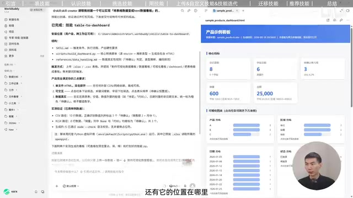Click the SKILL.md bullet line
This screenshot has height=198, width=353.
tap(87, 48)
